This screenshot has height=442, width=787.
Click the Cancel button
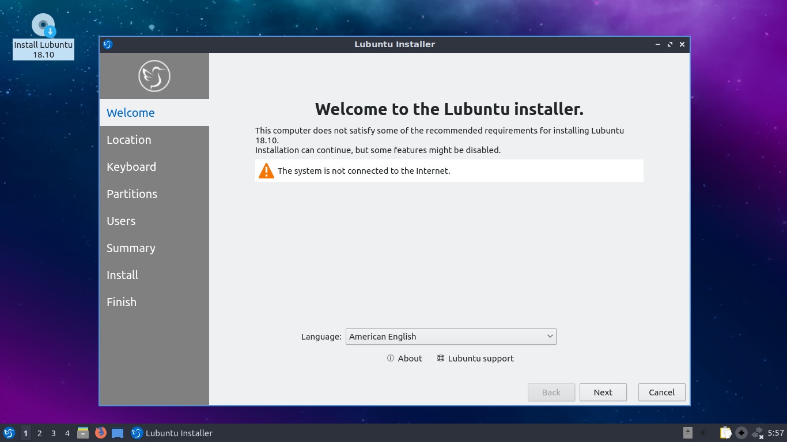pos(661,392)
